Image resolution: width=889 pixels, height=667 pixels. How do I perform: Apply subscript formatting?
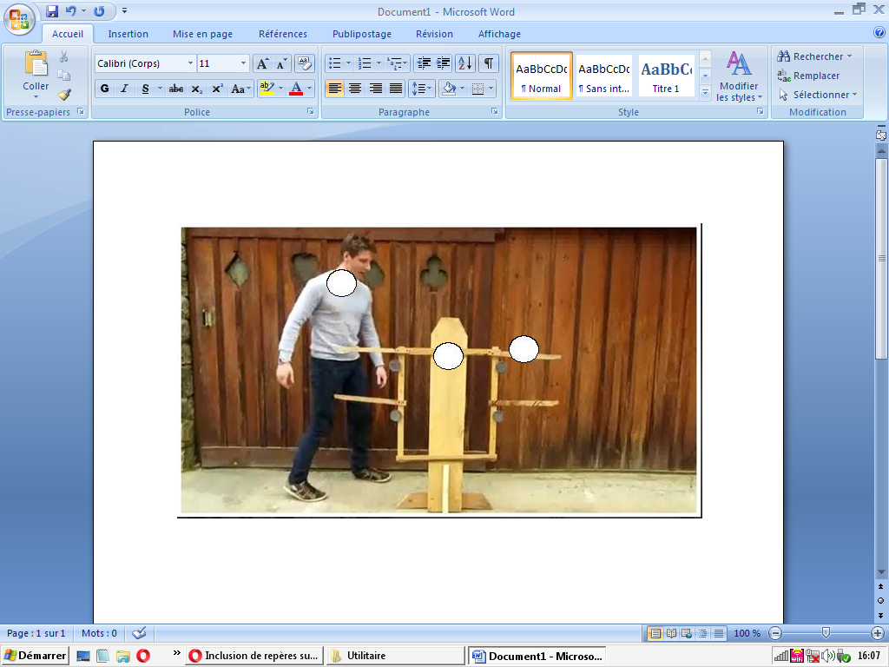[197, 89]
